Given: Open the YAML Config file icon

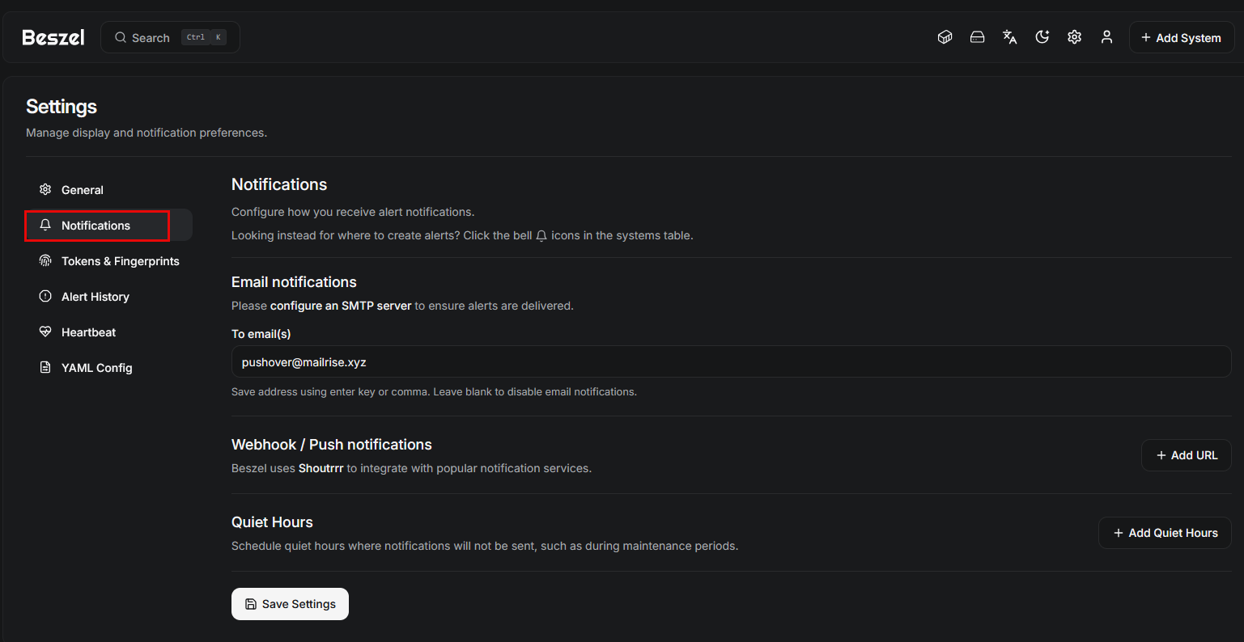Looking at the screenshot, I should point(45,368).
